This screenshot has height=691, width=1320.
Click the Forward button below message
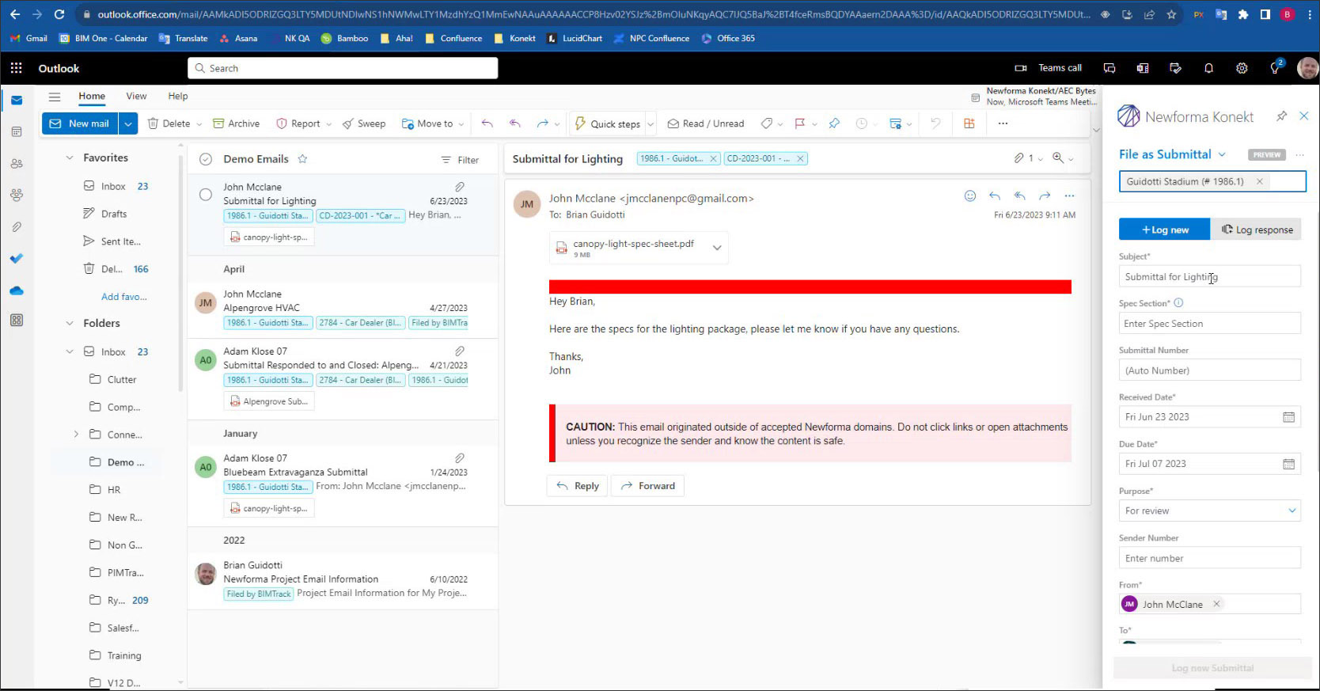(x=648, y=486)
